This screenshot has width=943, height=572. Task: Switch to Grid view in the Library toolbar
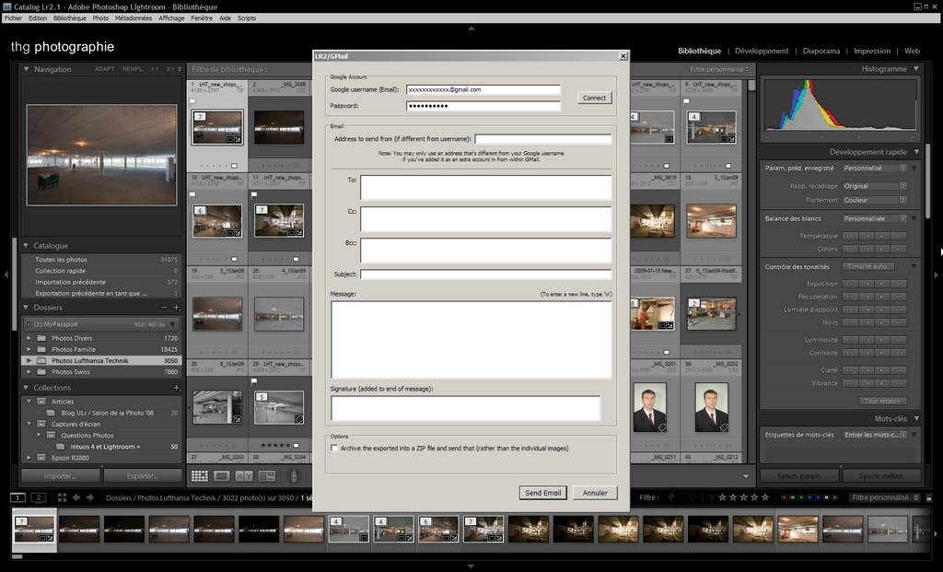click(x=200, y=476)
